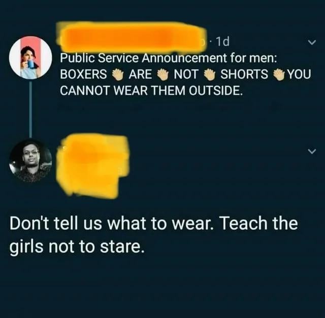This screenshot has height=318, width=325.
Task: Select the 'girls not to stare.' line
Action: coord(77,247)
